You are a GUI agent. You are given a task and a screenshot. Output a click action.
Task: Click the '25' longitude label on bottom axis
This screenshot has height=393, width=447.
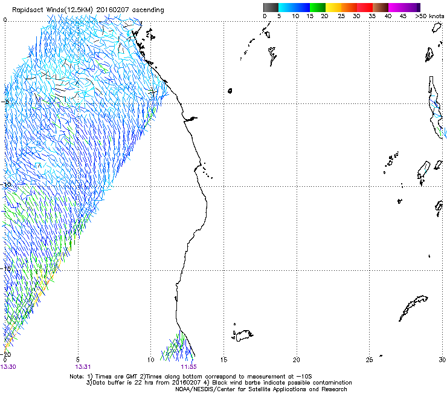369,360
